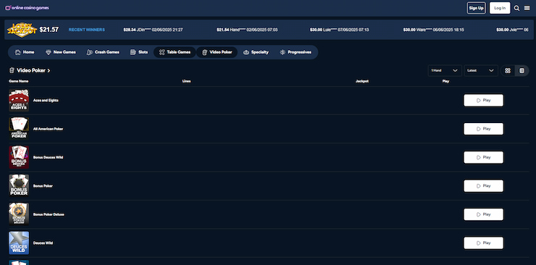The height and width of the screenshot is (265, 536).
Task: Open the hamburger menu icon
Action: click(527, 8)
